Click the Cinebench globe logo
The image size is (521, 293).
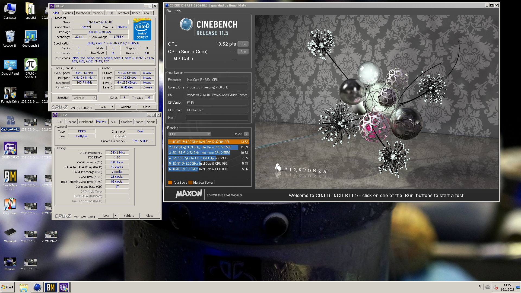186,24
